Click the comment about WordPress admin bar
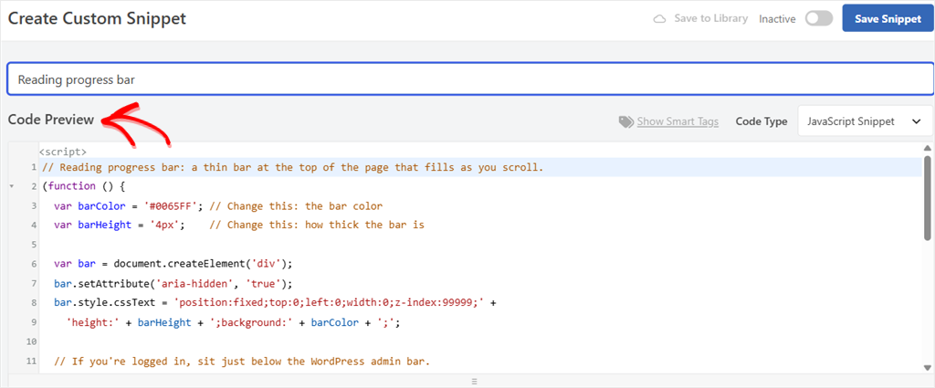Viewport: 935px width, 388px height. click(241, 362)
